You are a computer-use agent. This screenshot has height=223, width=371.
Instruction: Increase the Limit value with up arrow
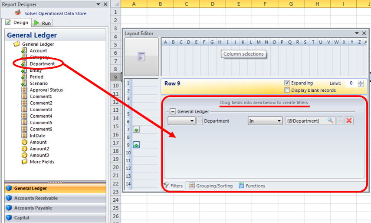click(x=361, y=81)
